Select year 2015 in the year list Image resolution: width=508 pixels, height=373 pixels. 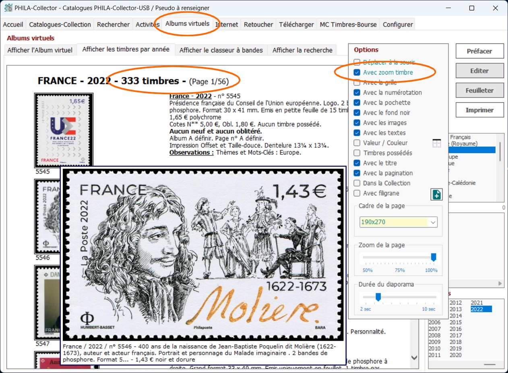pyautogui.click(x=456, y=322)
